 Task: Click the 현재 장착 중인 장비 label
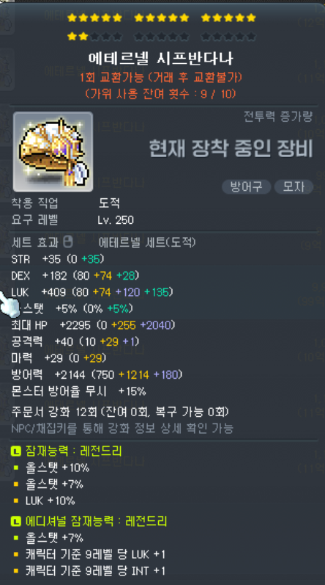coord(231,148)
